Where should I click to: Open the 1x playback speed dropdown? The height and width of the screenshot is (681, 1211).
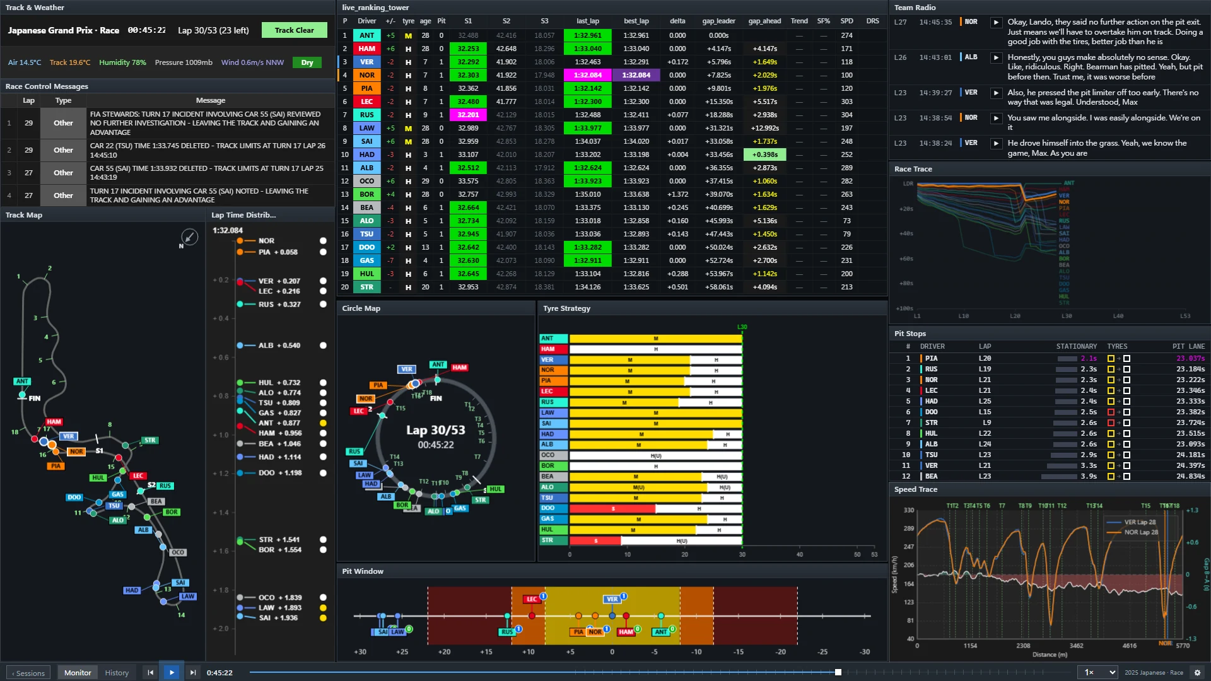(x=1098, y=673)
